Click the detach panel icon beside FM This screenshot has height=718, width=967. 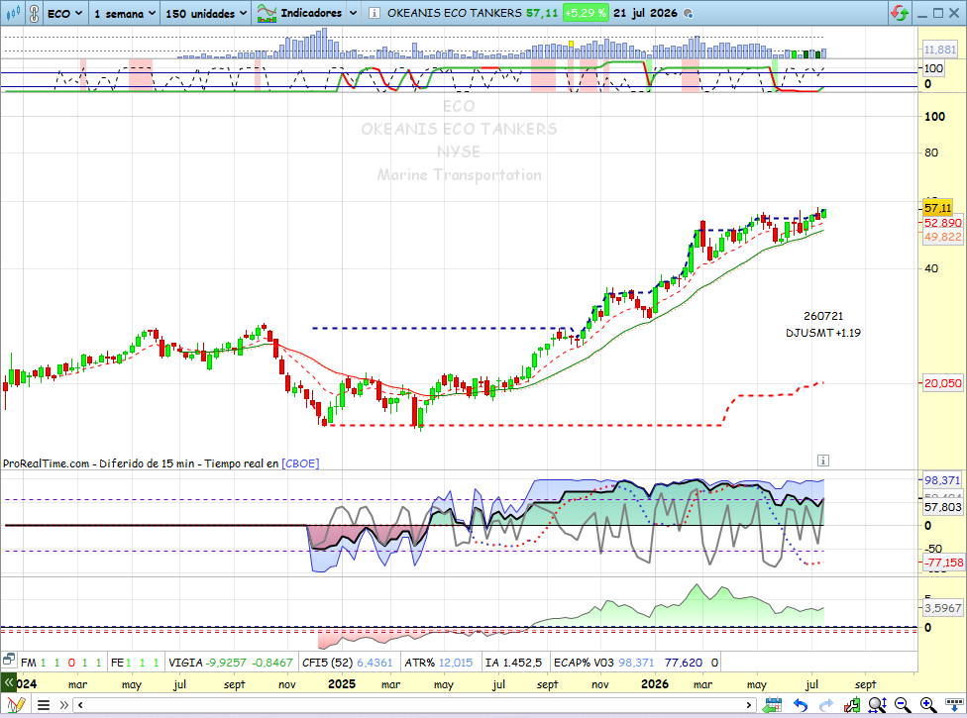coord(8,661)
